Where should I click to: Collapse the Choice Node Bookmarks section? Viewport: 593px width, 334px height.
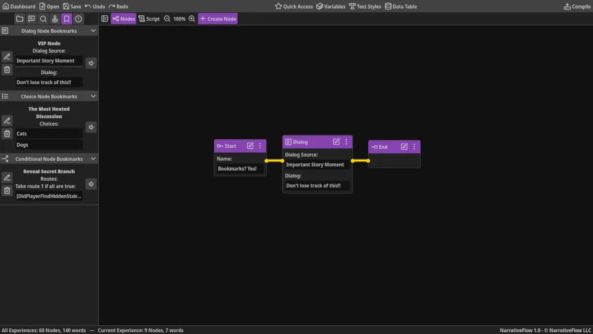93,96
